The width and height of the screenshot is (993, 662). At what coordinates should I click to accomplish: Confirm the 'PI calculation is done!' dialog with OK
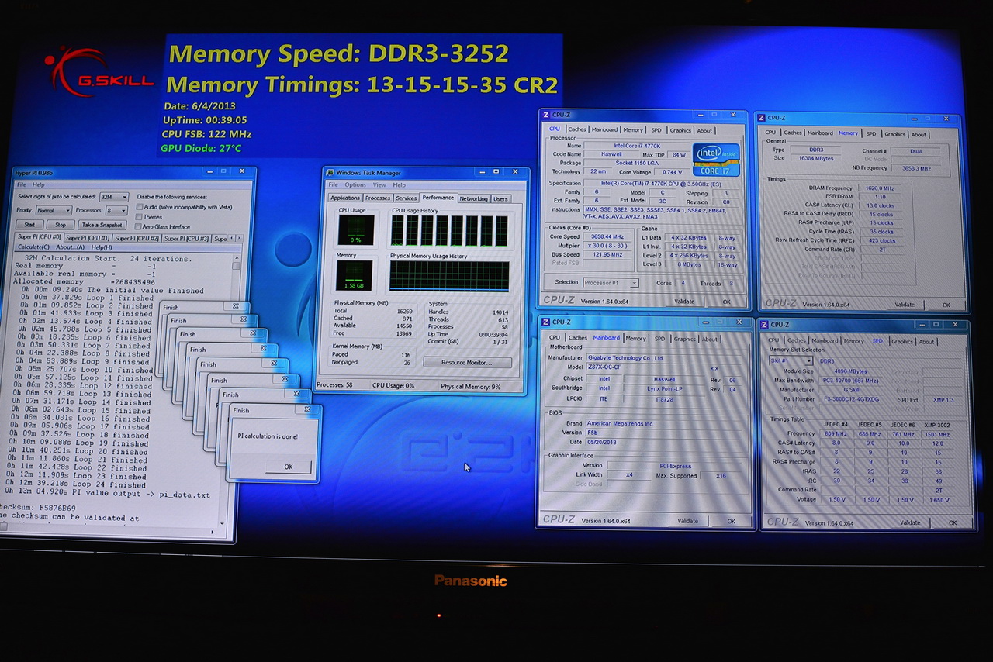point(288,467)
